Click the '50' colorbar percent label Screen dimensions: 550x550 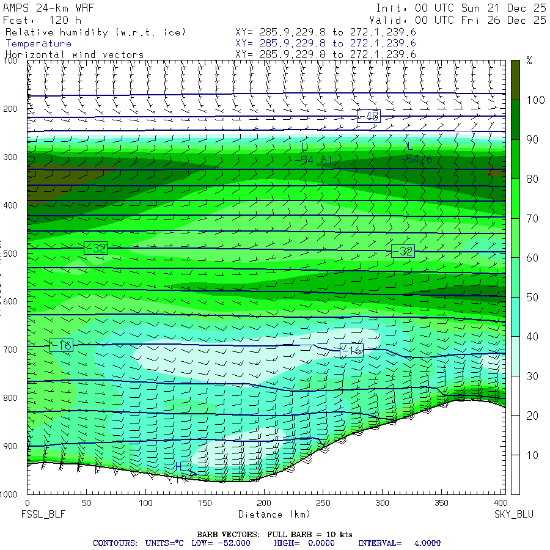532,298
